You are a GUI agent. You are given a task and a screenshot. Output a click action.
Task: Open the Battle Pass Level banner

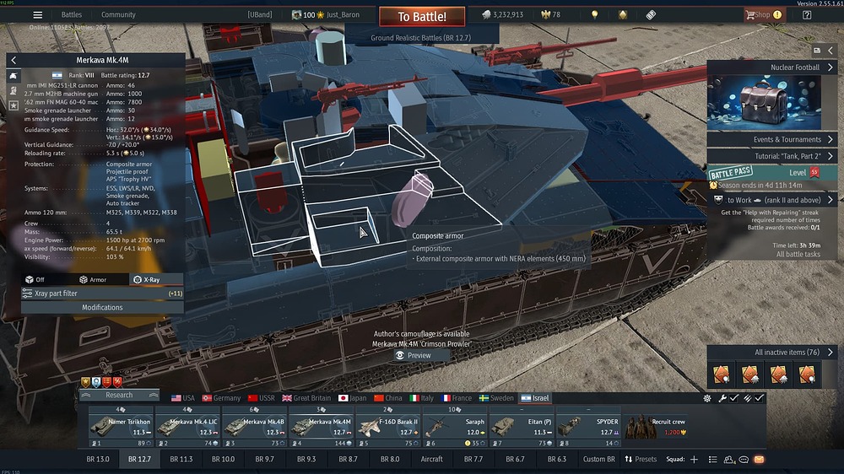pos(772,173)
